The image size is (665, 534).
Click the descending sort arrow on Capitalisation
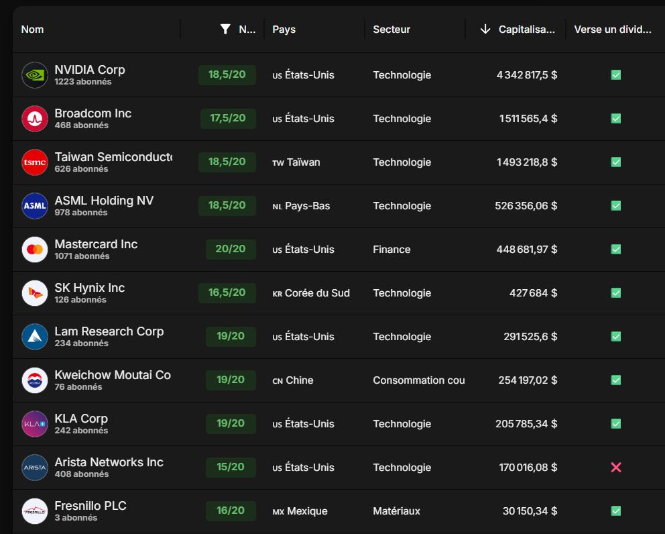(x=485, y=29)
